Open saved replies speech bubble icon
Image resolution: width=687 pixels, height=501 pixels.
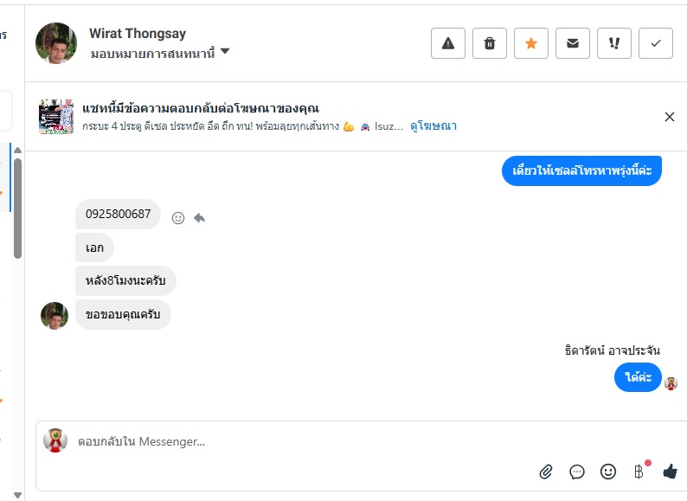click(577, 472)
